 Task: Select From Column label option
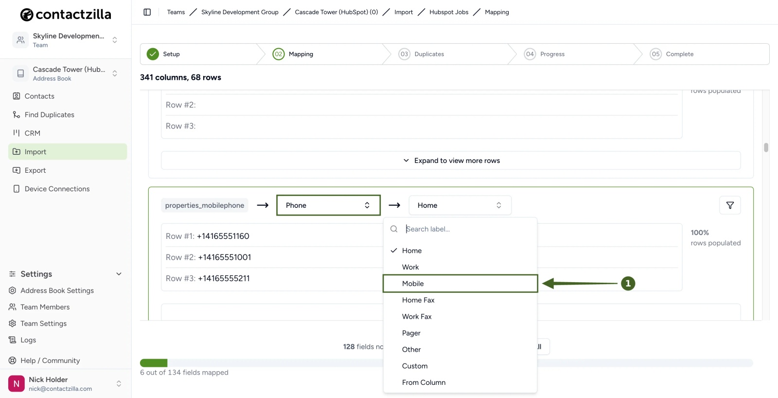point(460,382)
